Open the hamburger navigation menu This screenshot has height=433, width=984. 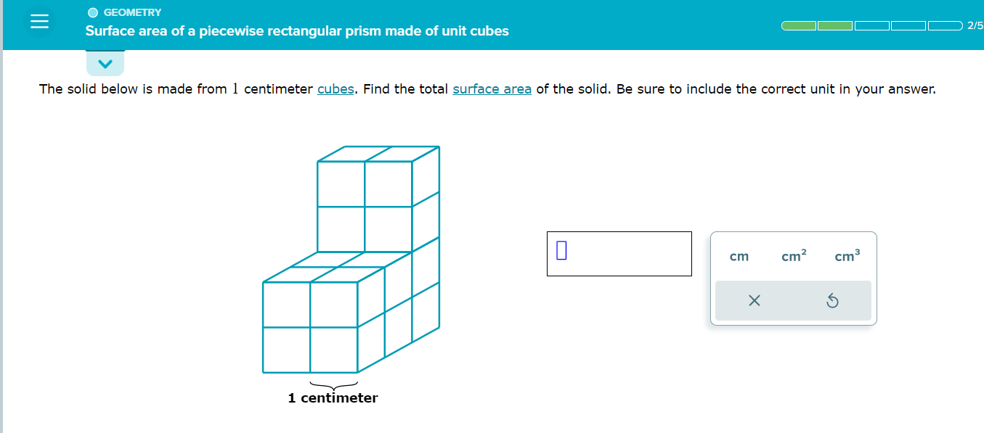39,21
